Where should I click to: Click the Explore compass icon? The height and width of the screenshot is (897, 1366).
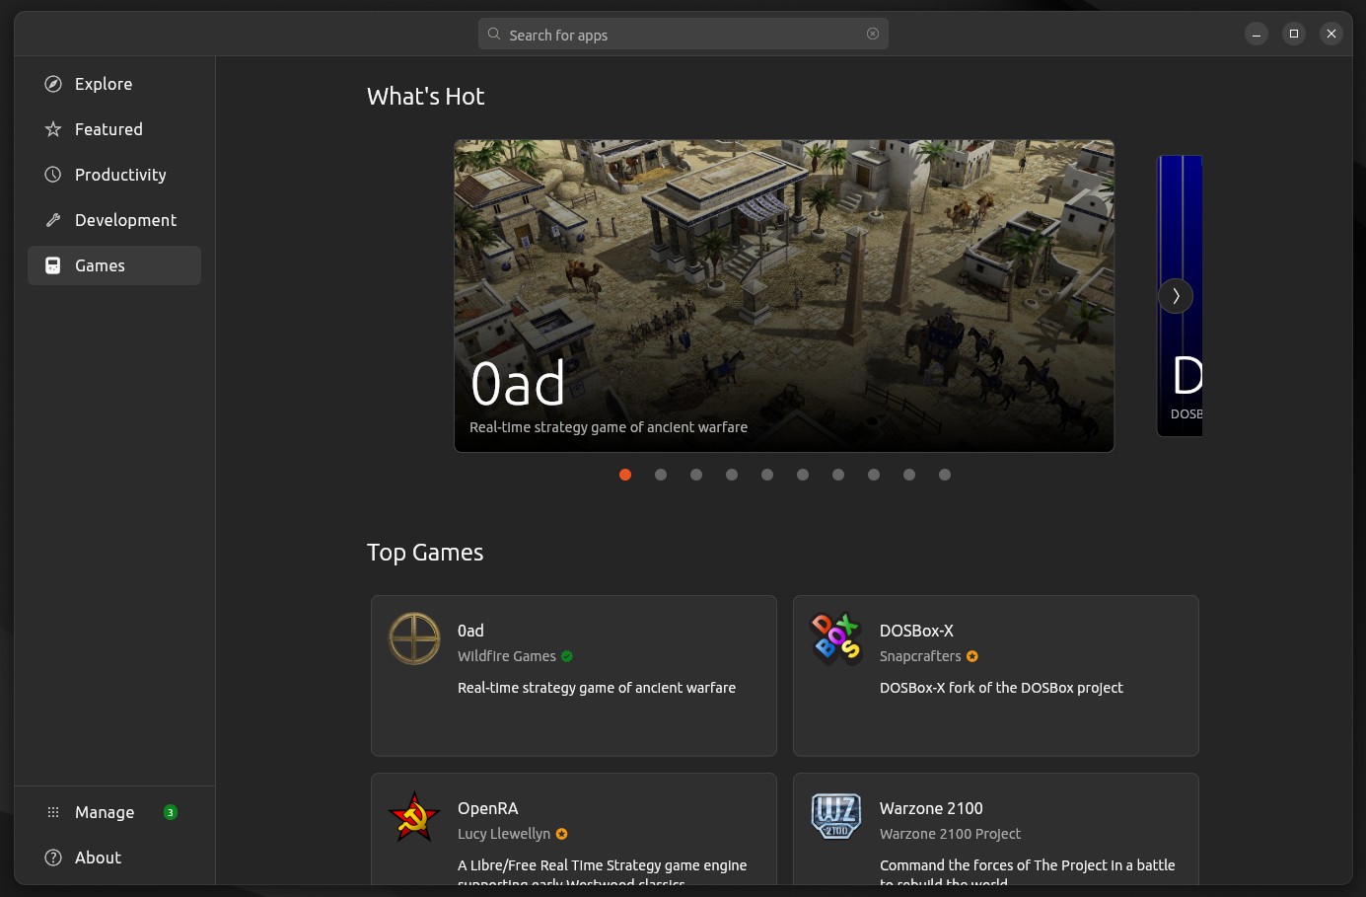pyautogui.click(x=53, y=84)
